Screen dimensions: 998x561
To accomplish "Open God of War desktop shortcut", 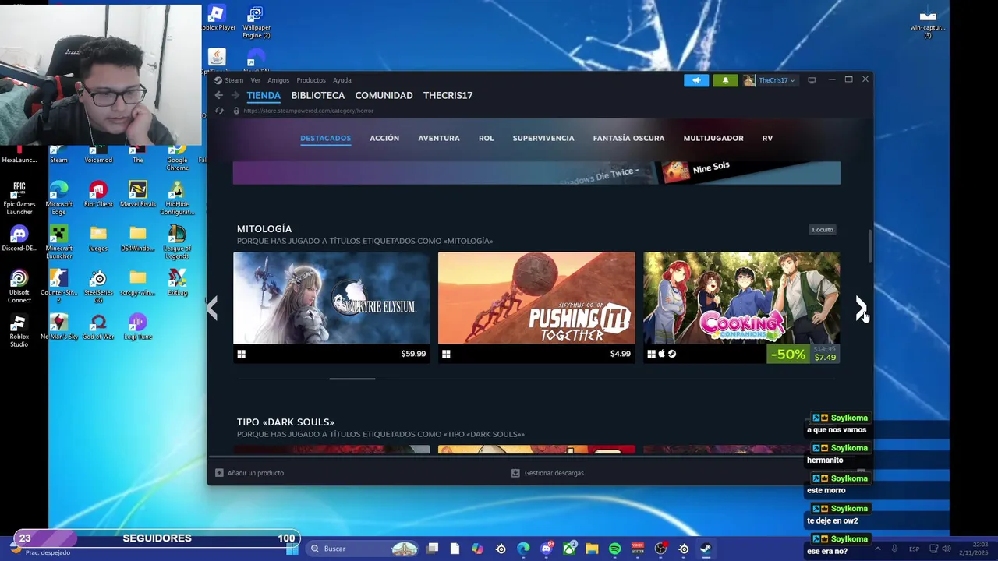I will coord(98,327).
